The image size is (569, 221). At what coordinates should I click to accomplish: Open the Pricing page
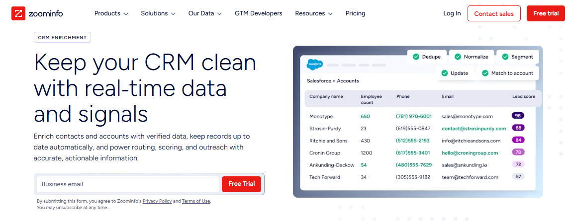pyautogui.click(x=355, y=13)
